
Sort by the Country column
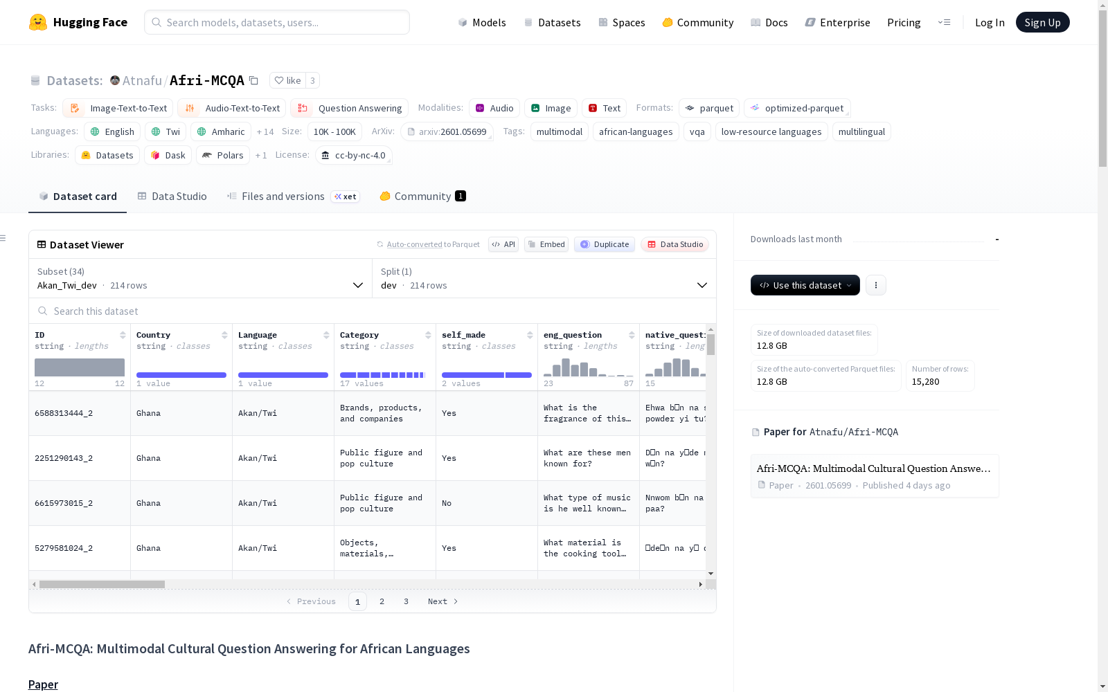pyautogui.click(x=224, y=335)
